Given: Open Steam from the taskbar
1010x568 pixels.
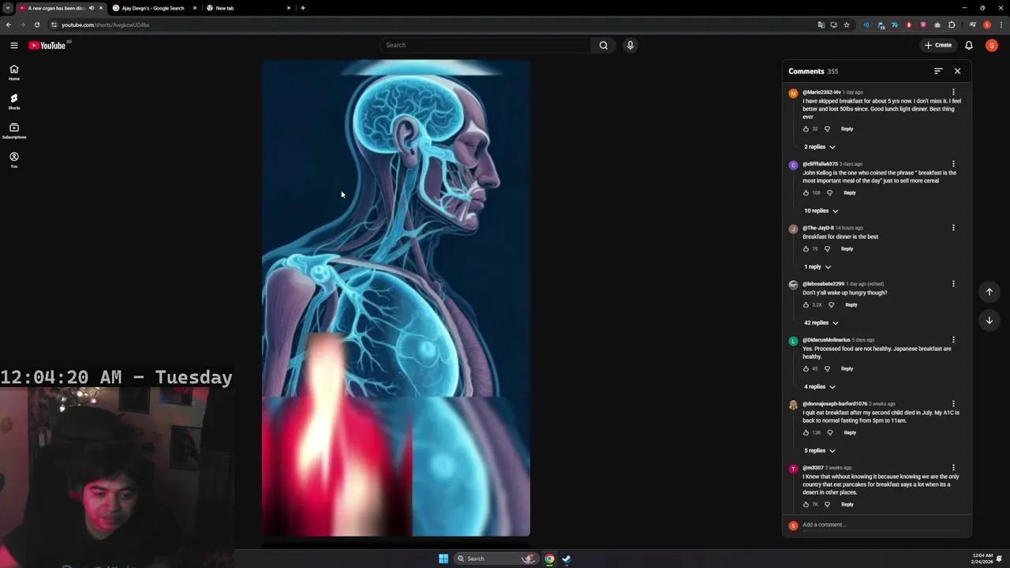Looking at the screenshot, I should click(x=567, y=559).
